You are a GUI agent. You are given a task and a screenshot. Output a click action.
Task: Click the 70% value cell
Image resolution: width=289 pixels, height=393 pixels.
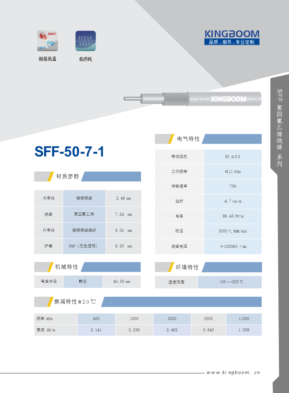[x=233, y=186]
